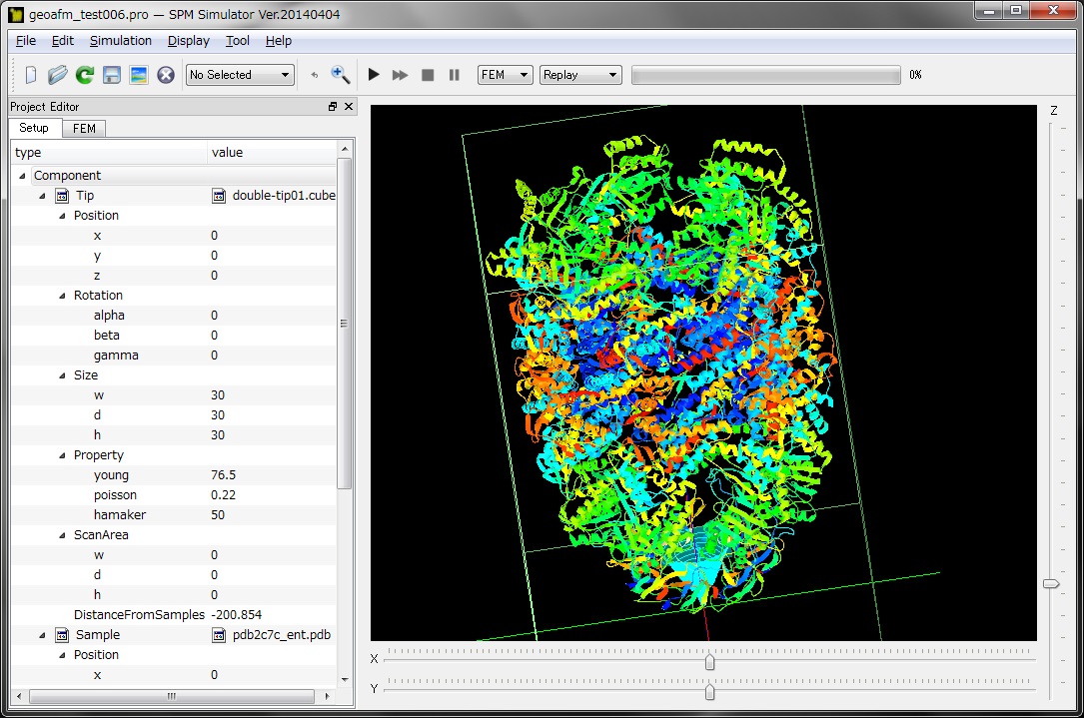Click the 'type' column header

point(109,152)
